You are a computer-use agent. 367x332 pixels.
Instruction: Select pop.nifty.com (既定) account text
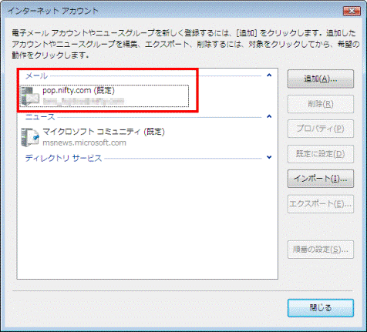pos(79,90)
